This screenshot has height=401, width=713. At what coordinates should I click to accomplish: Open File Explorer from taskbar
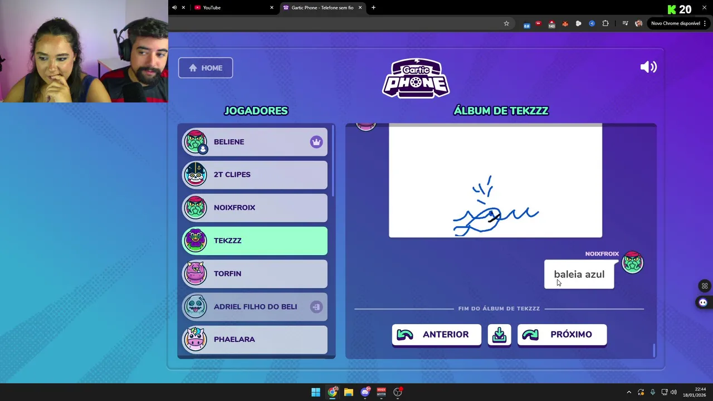pos(349,392)
